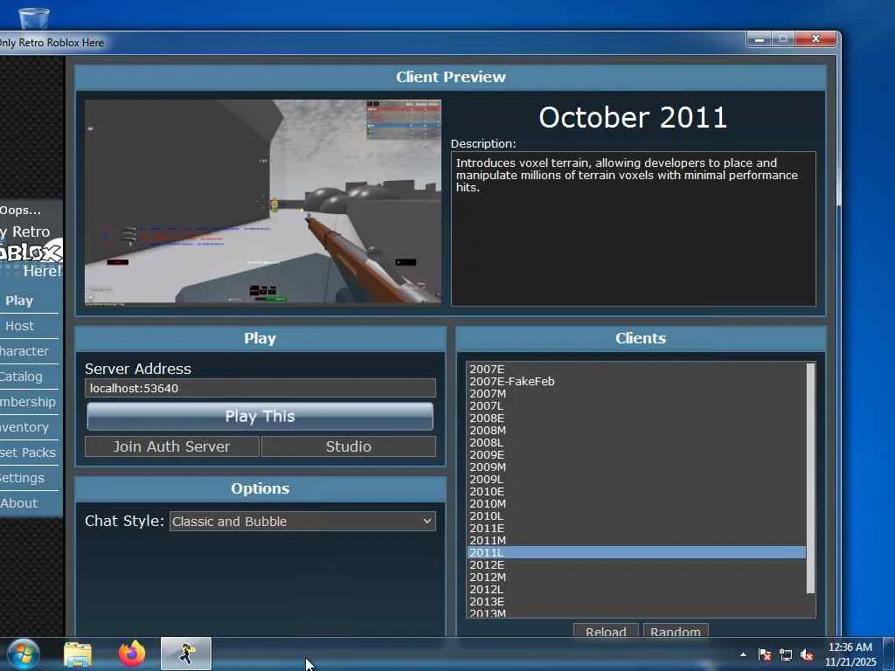The image size is (895, 671).
Task: Open File Explorer from the taskbar
Action: 78,654
